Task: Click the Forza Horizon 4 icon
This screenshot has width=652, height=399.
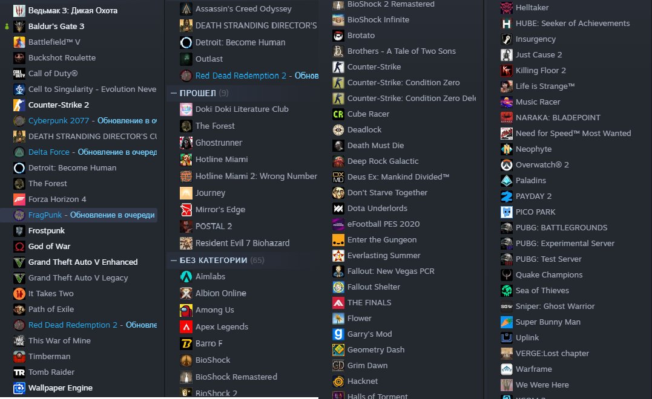Action: coord(19,199)
